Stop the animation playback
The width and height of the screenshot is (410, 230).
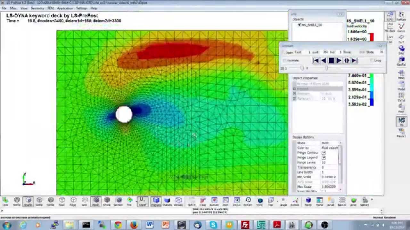pyautogui.click(x=331, y=60)
